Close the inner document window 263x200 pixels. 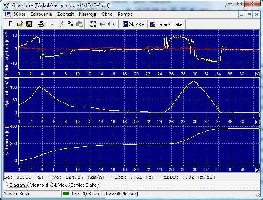pos(256,15)
